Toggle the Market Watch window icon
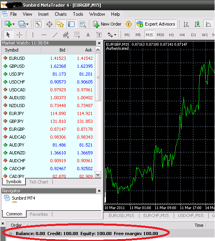The width and height of the screenshot is (215, 241). pos(38,24)
